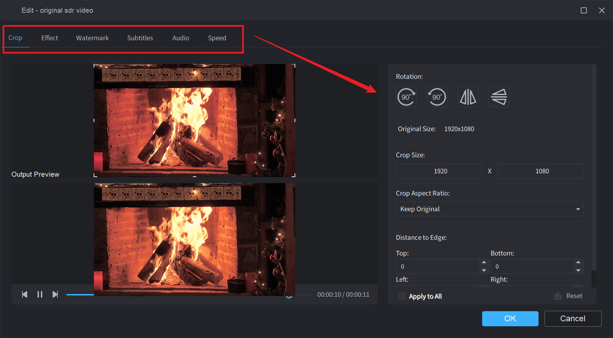Click the crop width field 1920
The image size is (613, 338).
(439, 171)
